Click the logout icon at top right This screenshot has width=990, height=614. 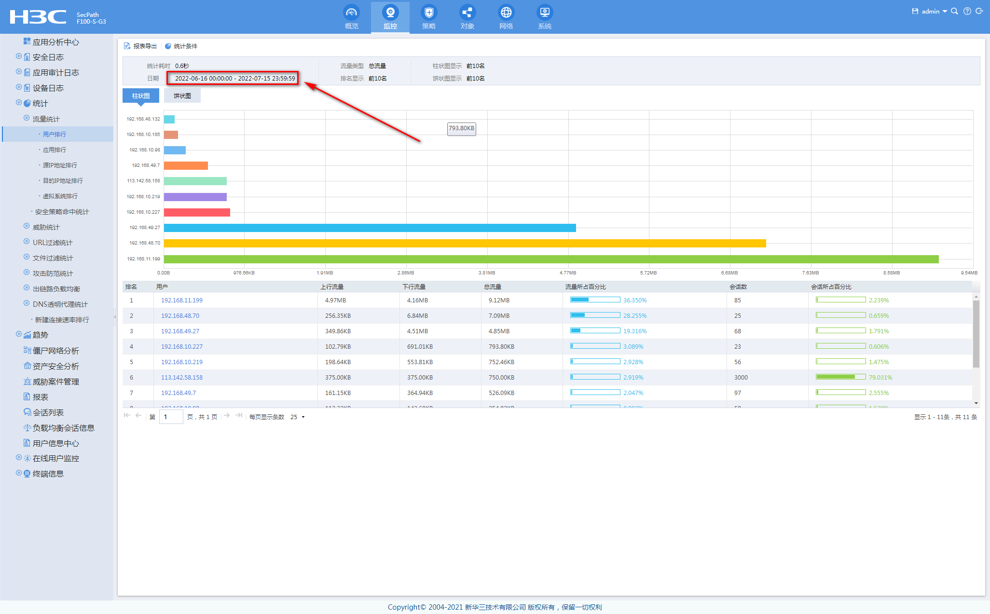979,11
